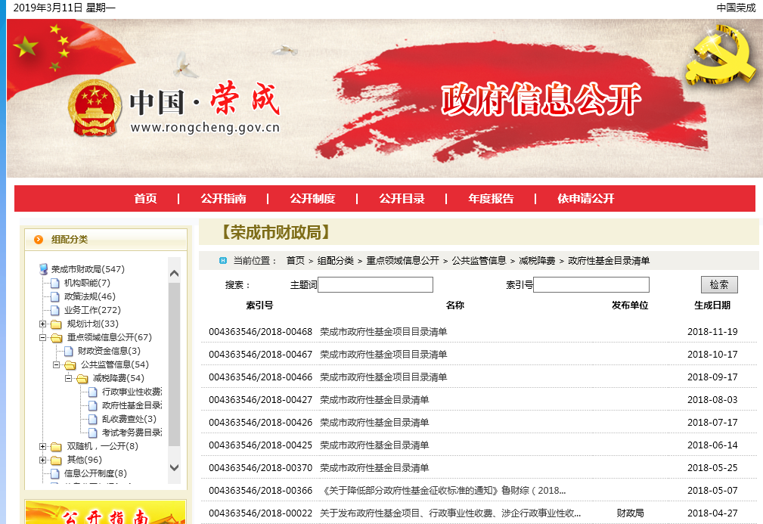Expand the 规划计划(33) tree node
Image resolution: width=763 pixels, height=524 pixels.
point(43,324)
